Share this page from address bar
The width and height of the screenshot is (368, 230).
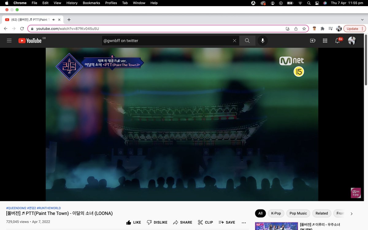point(296,29)
